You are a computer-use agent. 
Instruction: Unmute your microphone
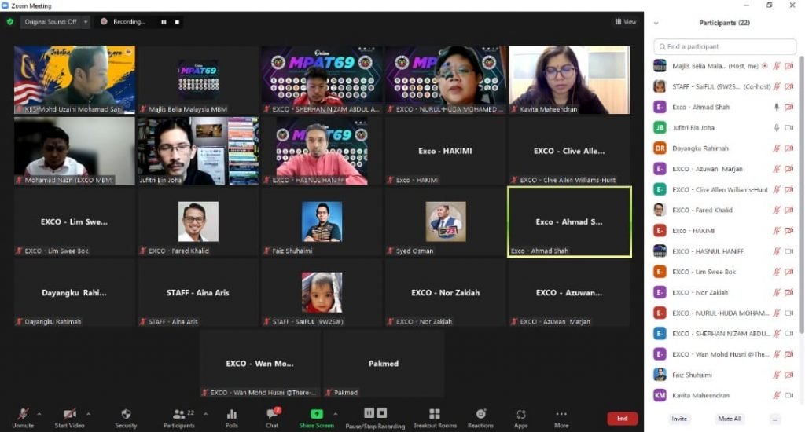23,416
